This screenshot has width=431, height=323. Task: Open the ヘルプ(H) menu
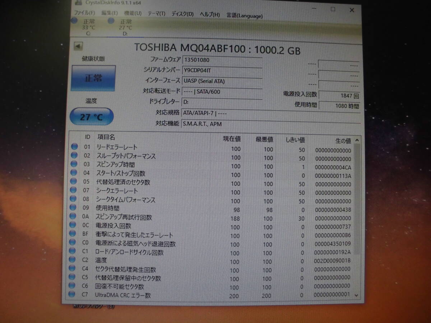tap(210, 14)
